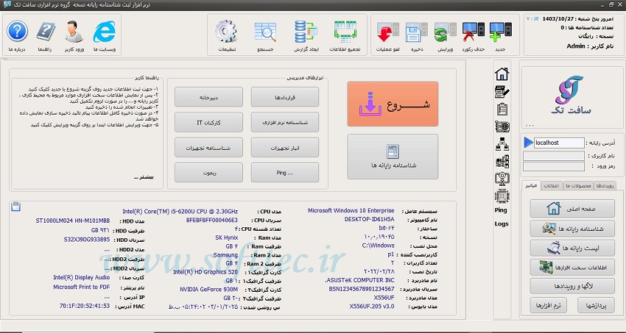Click Ping in the vertical sidebar

coord(501,210)
